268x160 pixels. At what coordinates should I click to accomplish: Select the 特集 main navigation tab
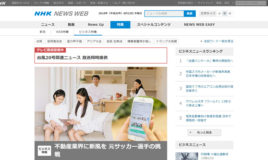pyautogui.click(x=120, y=25)
